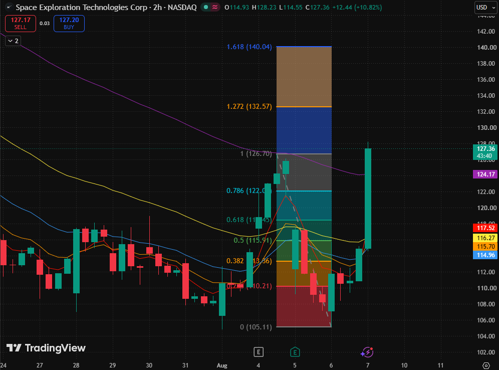Select the 0.618 Fibonacci level label
This screenshot has height=370, width=499.
249,220
